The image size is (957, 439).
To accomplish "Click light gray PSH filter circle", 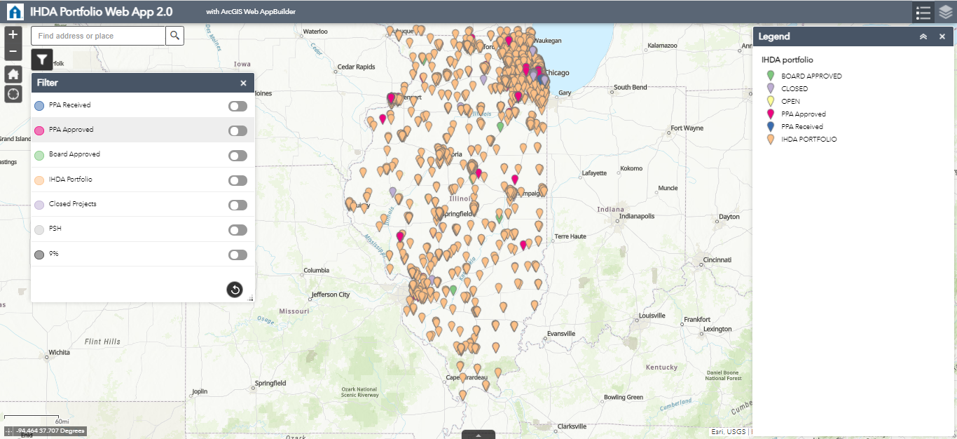I will tap(39, 229).
